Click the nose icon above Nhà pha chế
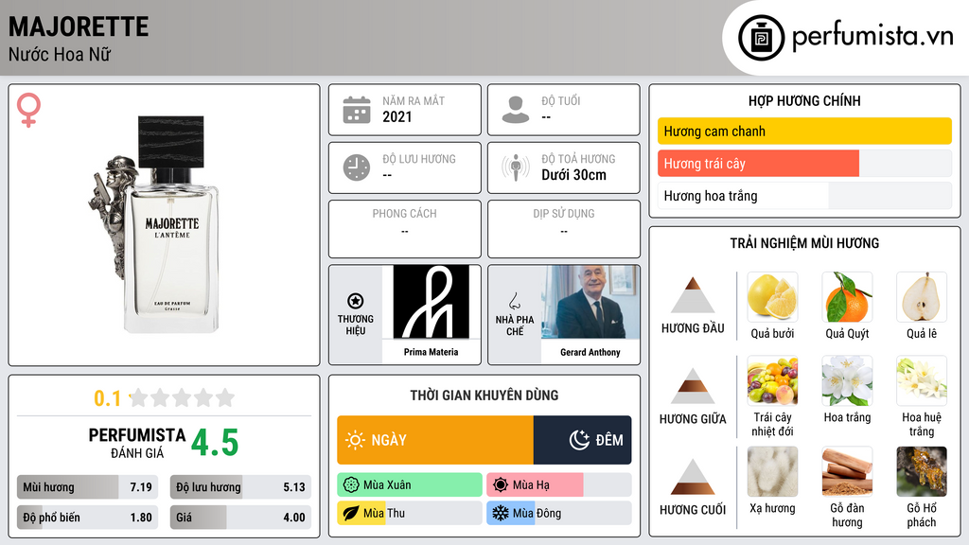Screen dimensions: 969x545 pos(514,301)
